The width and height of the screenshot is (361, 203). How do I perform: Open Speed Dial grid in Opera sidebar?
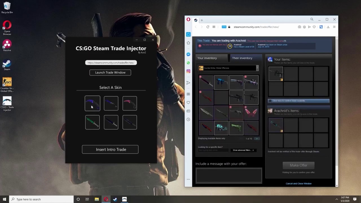coord(188,94)
